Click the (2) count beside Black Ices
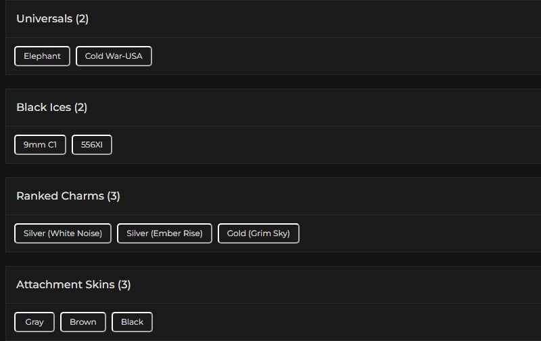Image resolution: width=541 pixels, height=341 pixels. click(x=80, y=108)
